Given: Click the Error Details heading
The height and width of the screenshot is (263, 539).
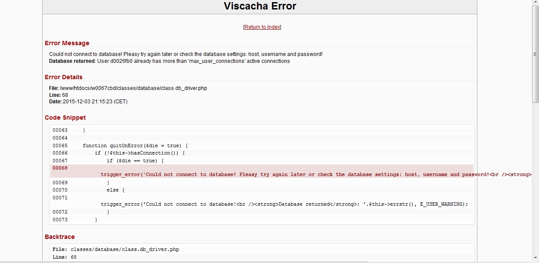Looking at the screenshot, I should 63,77.
